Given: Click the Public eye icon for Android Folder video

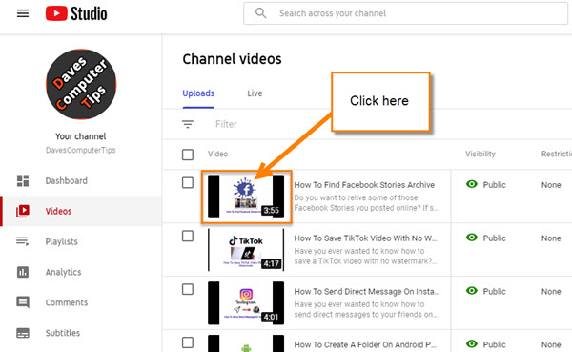Looking at the screenshot, I should 472,344.
